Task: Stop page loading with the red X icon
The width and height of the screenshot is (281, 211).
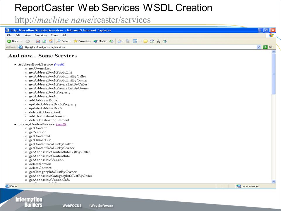Action: 38,41
